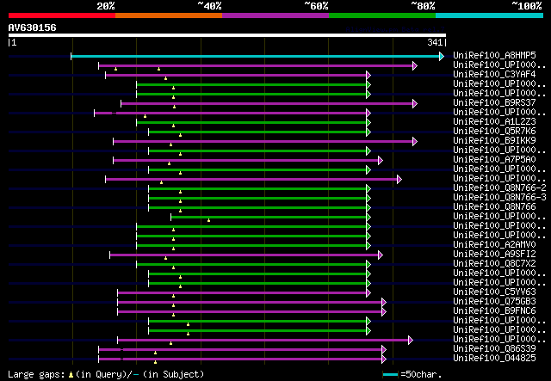551x381 pixels.
Task: Select the purple alignment bar for C3YAF4
Action: pyautogui.click(x=236, y=75)
